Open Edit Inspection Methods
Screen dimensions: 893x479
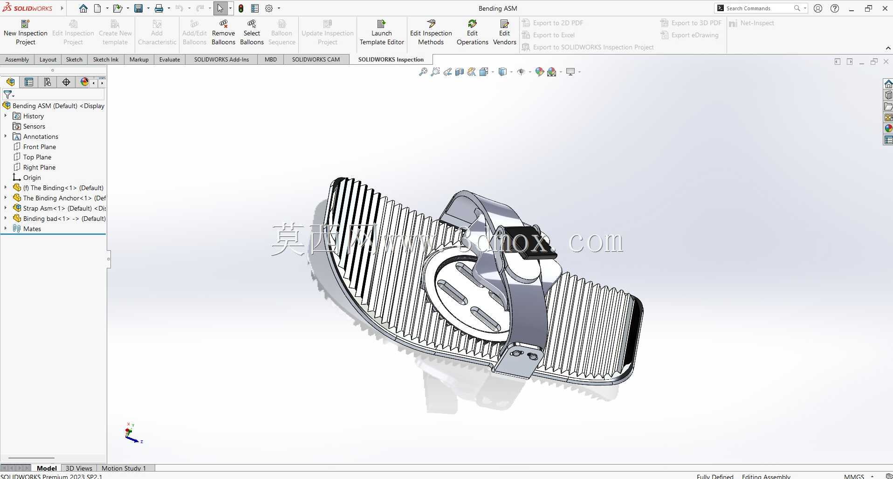coord(431,33)
